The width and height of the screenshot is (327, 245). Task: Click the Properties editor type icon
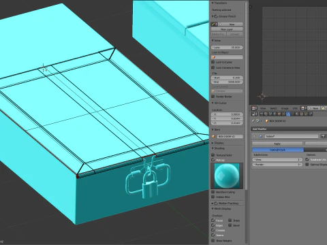(x=254, y=114)
